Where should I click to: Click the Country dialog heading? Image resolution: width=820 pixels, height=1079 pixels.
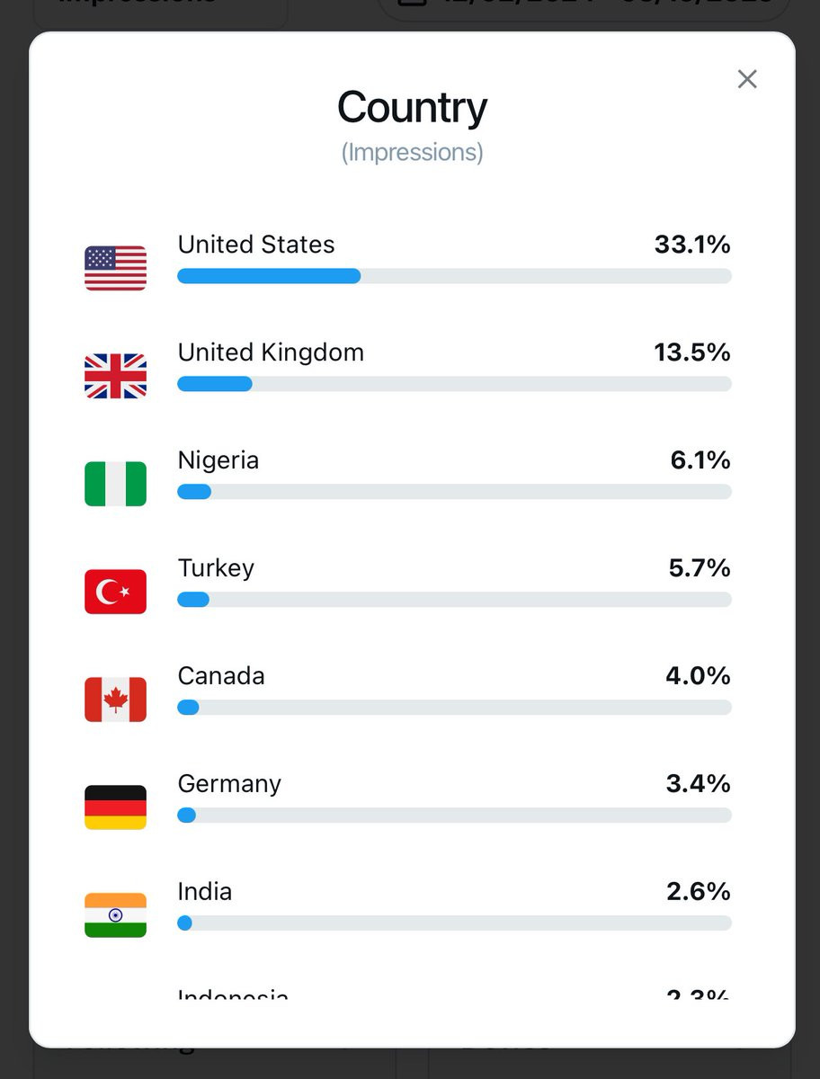(x=412, y=108)
